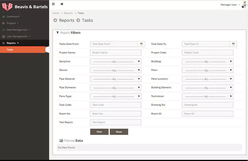This screenshot has width=248, height=161.
Task: Expand the Data Management sidebar menu
Action: (17, 30)
